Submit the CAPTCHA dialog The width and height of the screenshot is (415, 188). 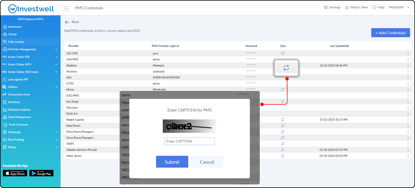tap(172, 162)
